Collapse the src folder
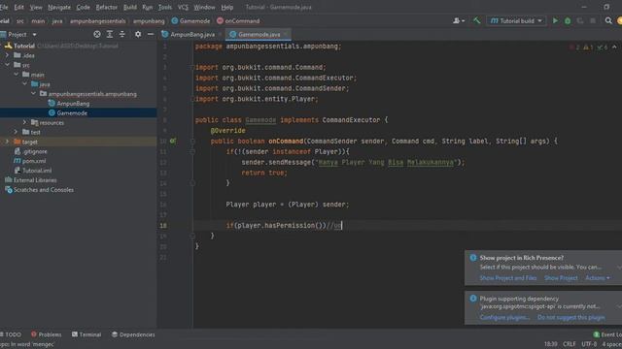Viewport: 622px width, 349px height. (7, 65)
